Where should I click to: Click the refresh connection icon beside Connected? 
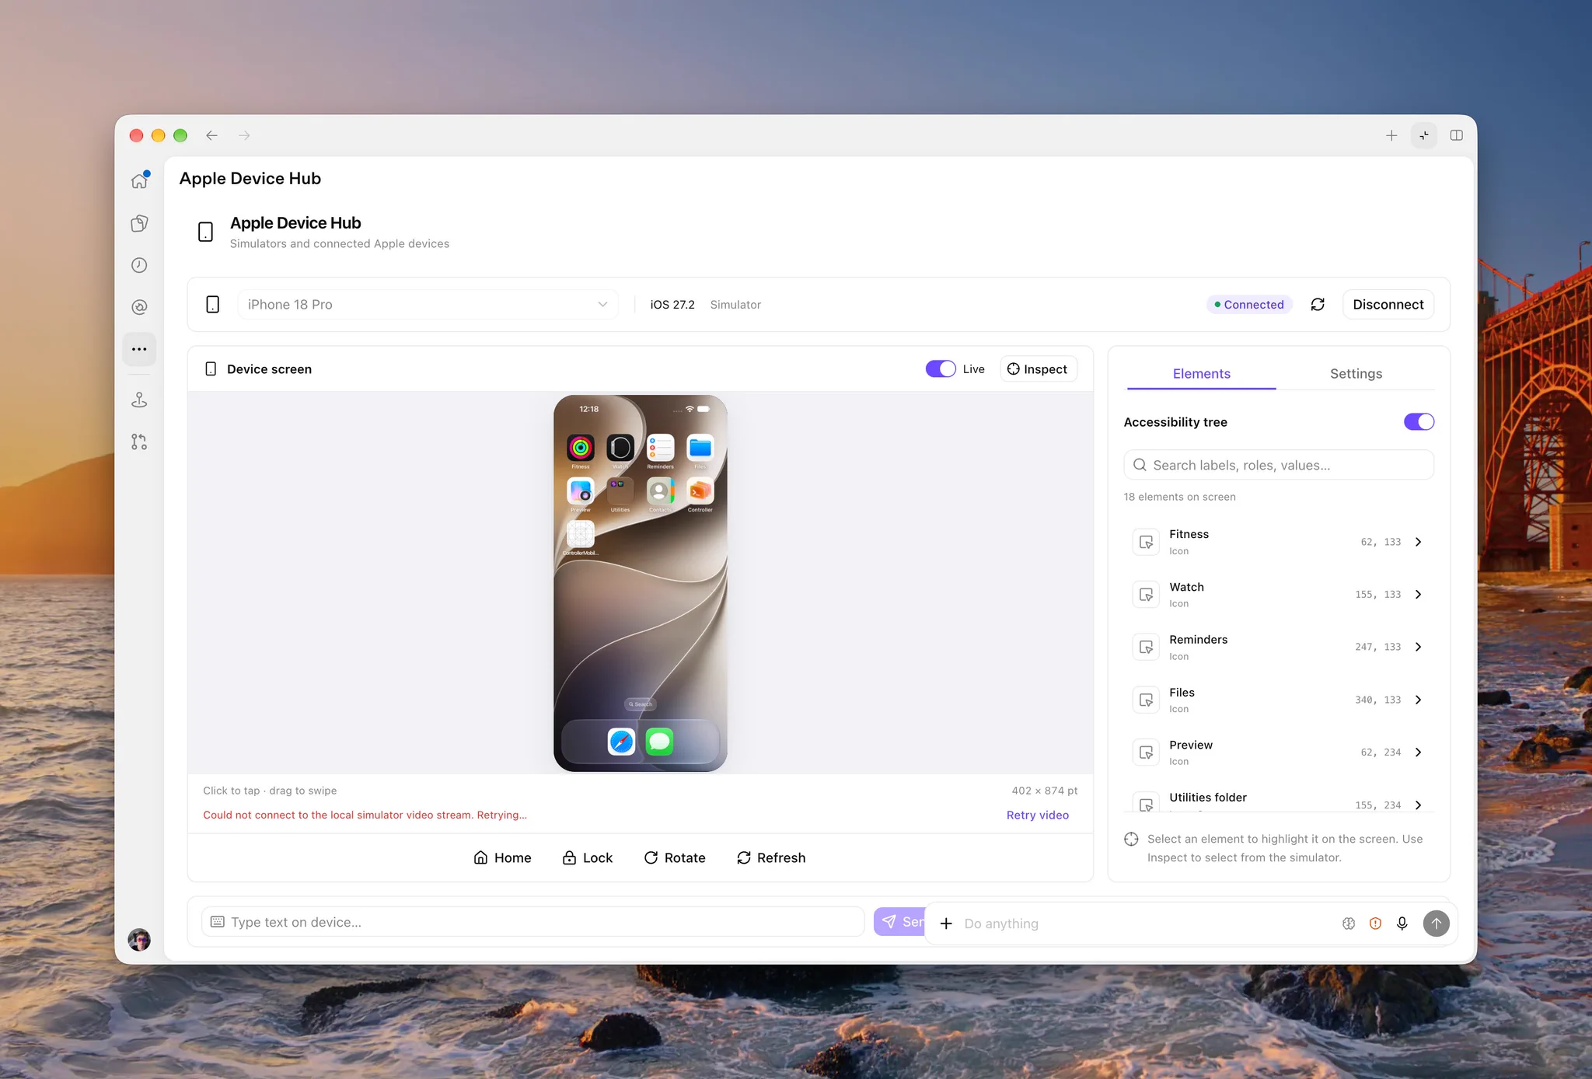tap(1318, 304)
